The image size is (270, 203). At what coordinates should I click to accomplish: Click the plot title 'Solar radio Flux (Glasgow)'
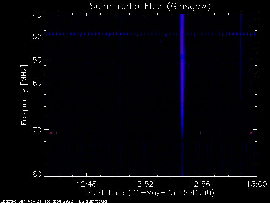(150, 7)
